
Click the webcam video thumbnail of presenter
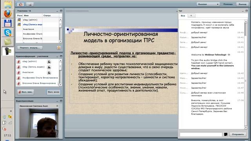(x=39, y=123)
